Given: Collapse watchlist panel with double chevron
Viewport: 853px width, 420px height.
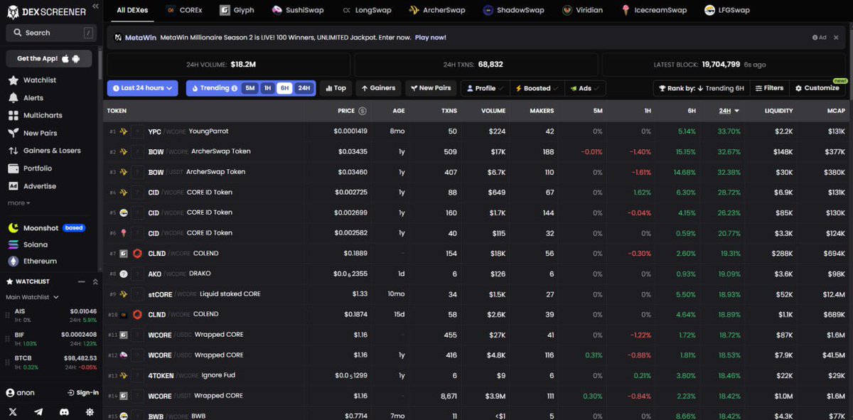Looking at the screenshot, I should click(x=95, y=281).
